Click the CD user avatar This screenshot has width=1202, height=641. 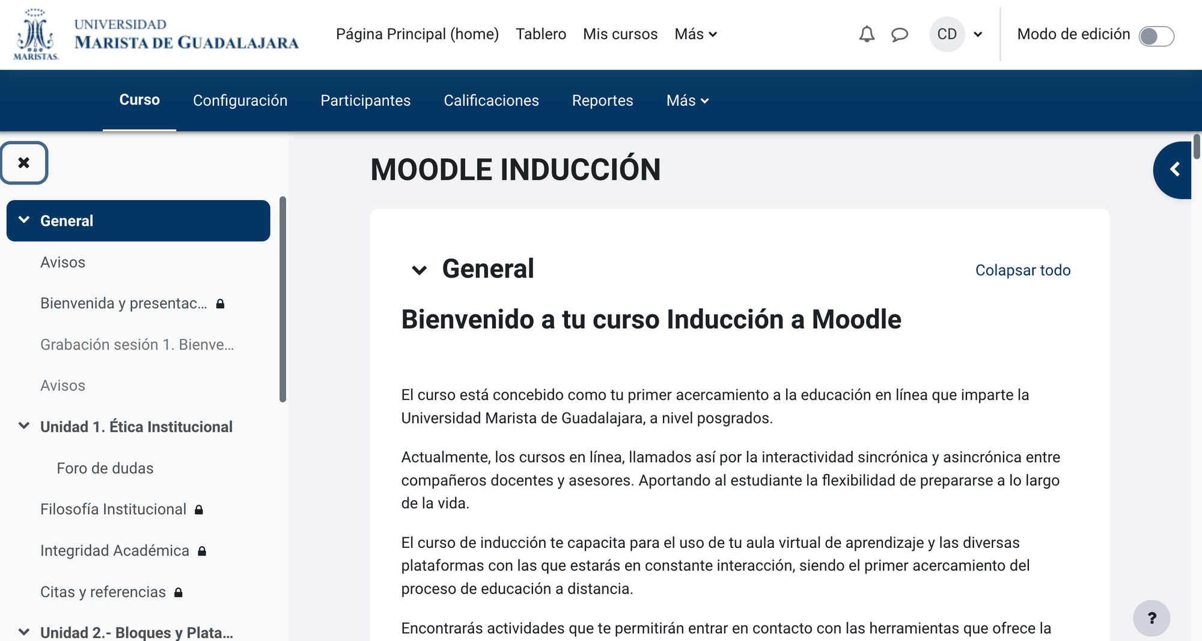[x=947, y=34]
